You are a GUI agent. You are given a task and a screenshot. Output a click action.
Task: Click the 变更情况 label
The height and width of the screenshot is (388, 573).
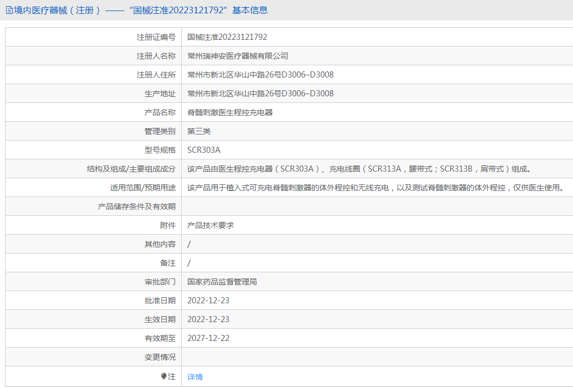(x=160, y=357)
